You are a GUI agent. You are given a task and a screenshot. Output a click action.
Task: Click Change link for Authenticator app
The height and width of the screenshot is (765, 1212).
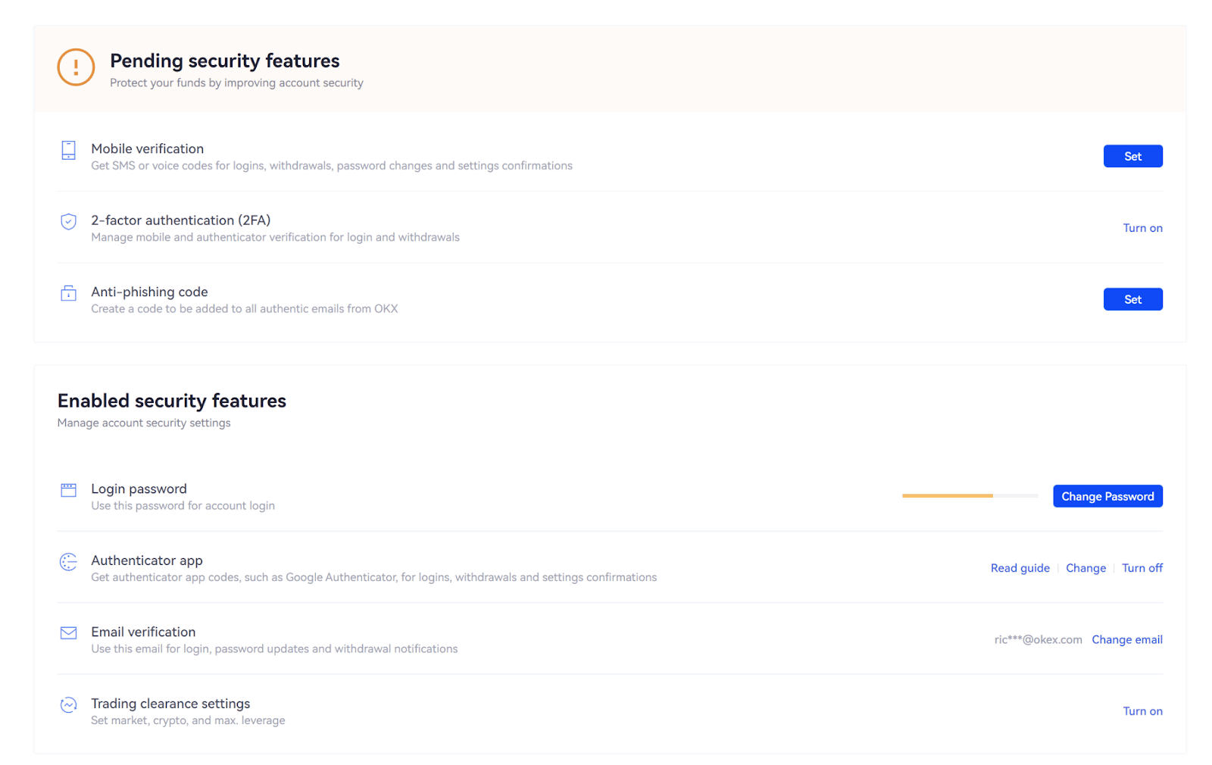tap(1085, 568)
